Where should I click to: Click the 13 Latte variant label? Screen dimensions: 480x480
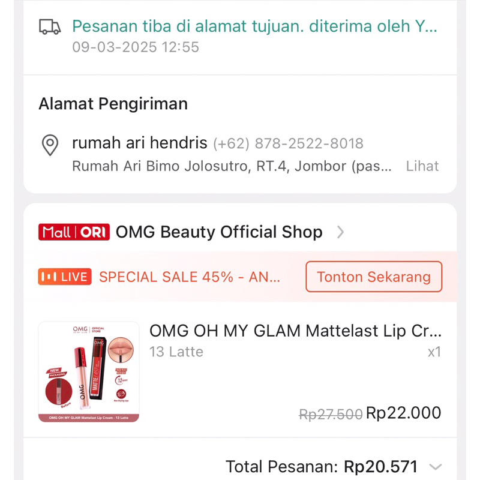[176, 352]
